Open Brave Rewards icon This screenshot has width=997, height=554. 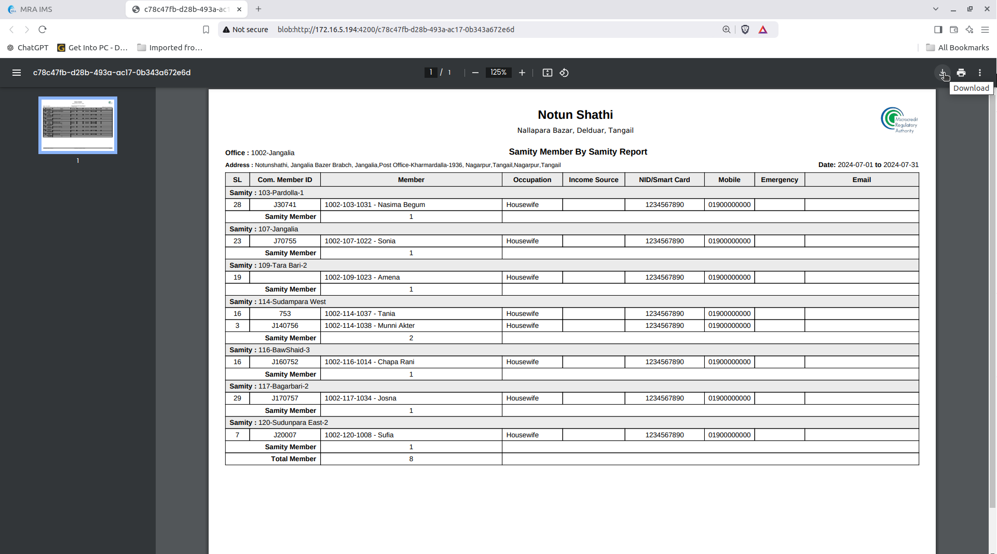[x=763, y=30]
